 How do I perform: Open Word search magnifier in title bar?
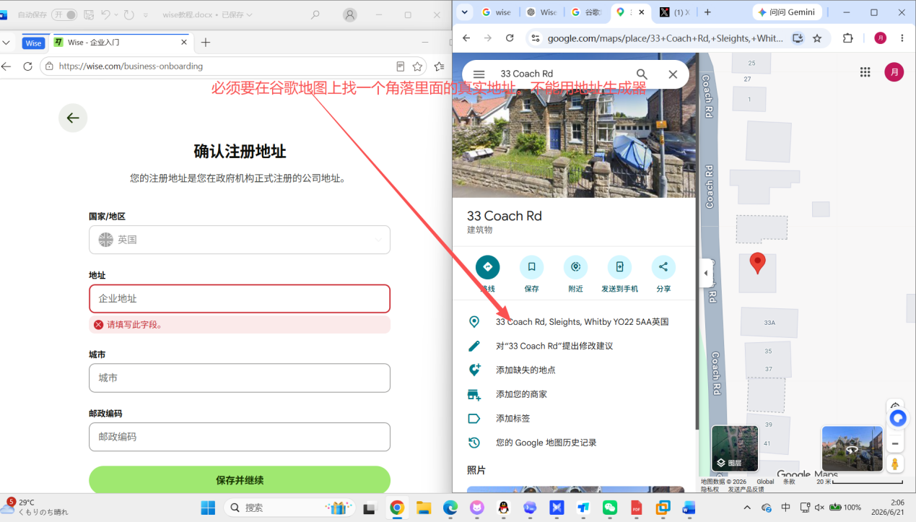click(x=315, y=14)
